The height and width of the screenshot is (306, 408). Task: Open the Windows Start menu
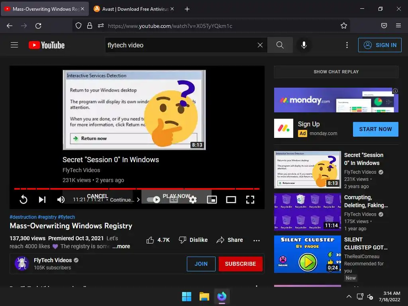click(186, 296)
